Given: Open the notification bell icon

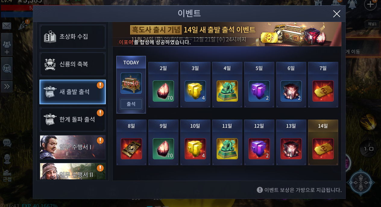Looking at the screenshot, I should click(x=352, y=5).
